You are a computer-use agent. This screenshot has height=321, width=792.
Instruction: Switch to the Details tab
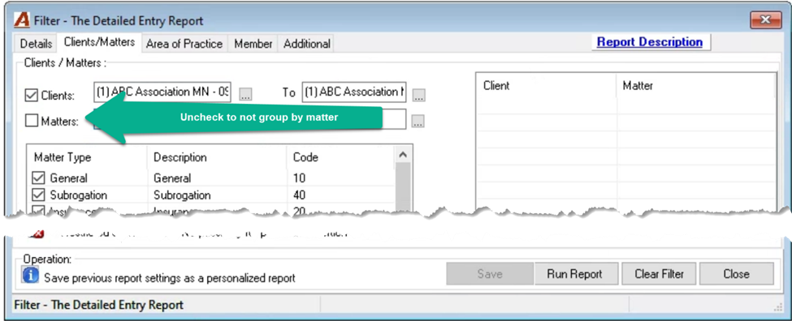[36, 44]
